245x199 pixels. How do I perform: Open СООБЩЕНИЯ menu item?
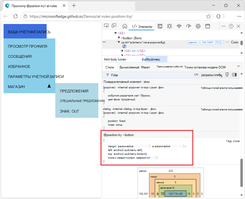click(x=20, y=56)
